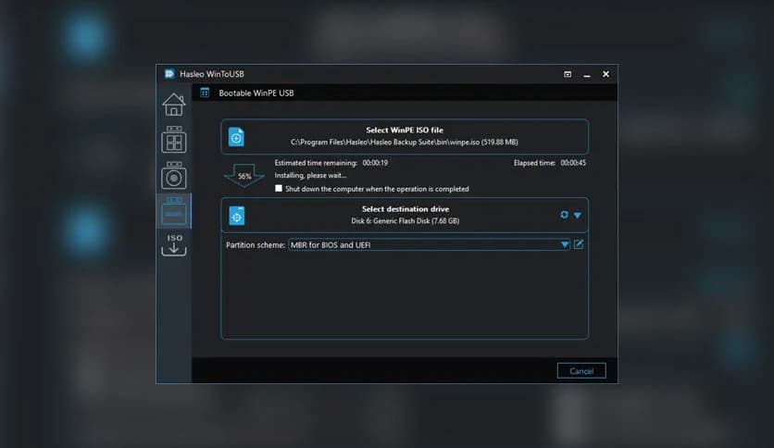Viewport: 774px width, 448px height.
Task: Expand the destination drive dropdown arrow
Action: click(x=578, y=215)
